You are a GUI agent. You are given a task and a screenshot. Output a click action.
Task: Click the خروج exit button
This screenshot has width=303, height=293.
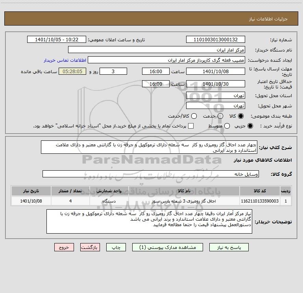[64, 247]
